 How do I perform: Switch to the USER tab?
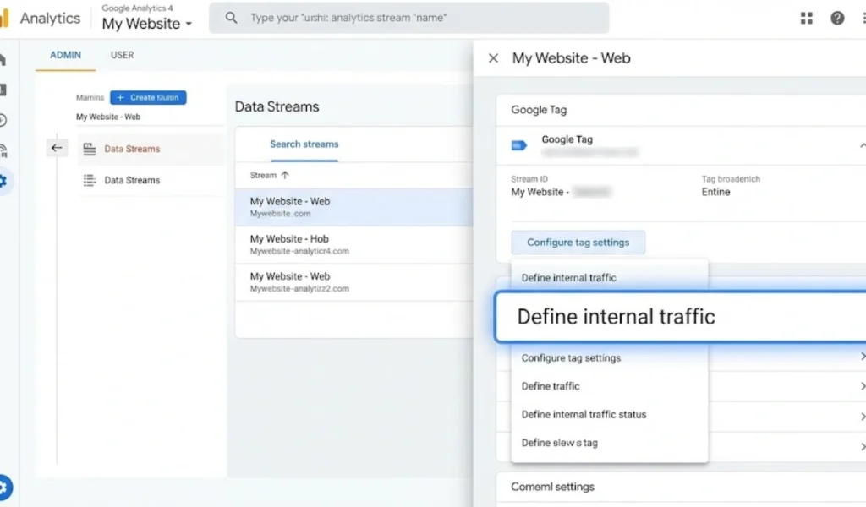coord(123,55)
